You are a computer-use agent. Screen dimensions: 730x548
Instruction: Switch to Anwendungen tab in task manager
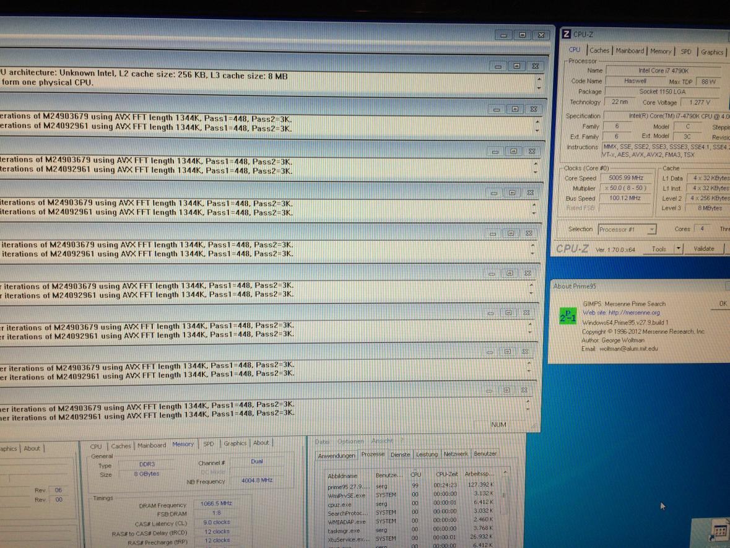[336, 456]
